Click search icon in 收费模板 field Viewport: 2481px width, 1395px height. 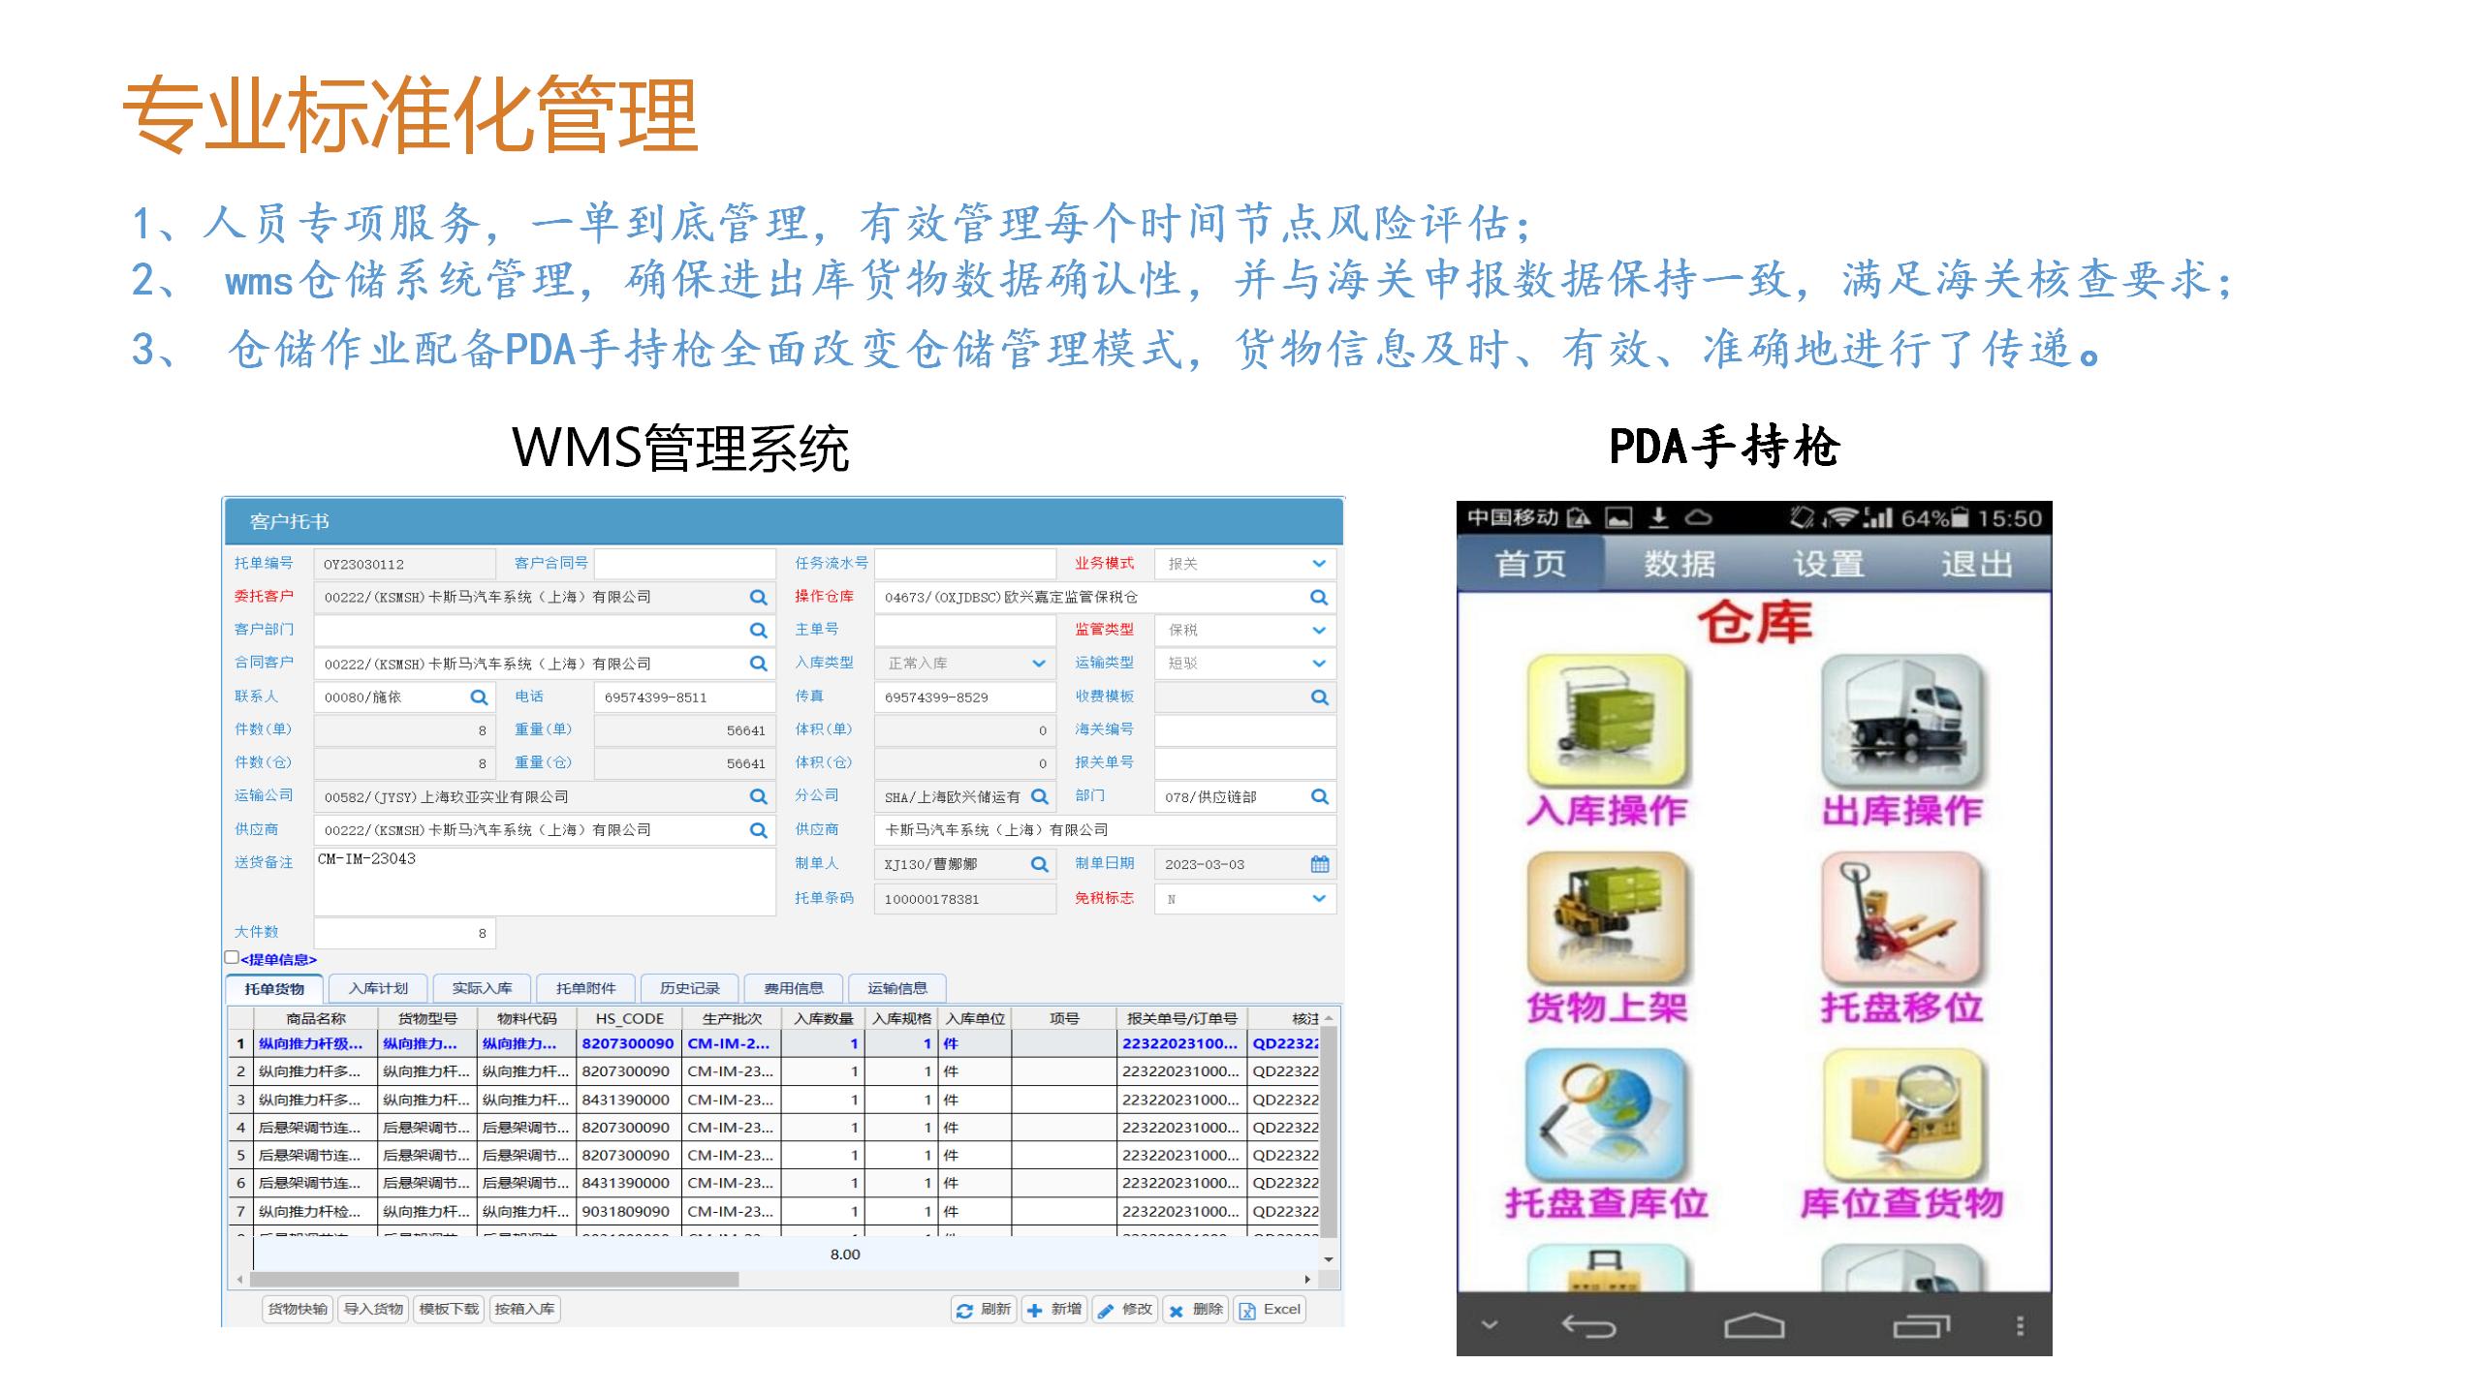point(1319,697)
